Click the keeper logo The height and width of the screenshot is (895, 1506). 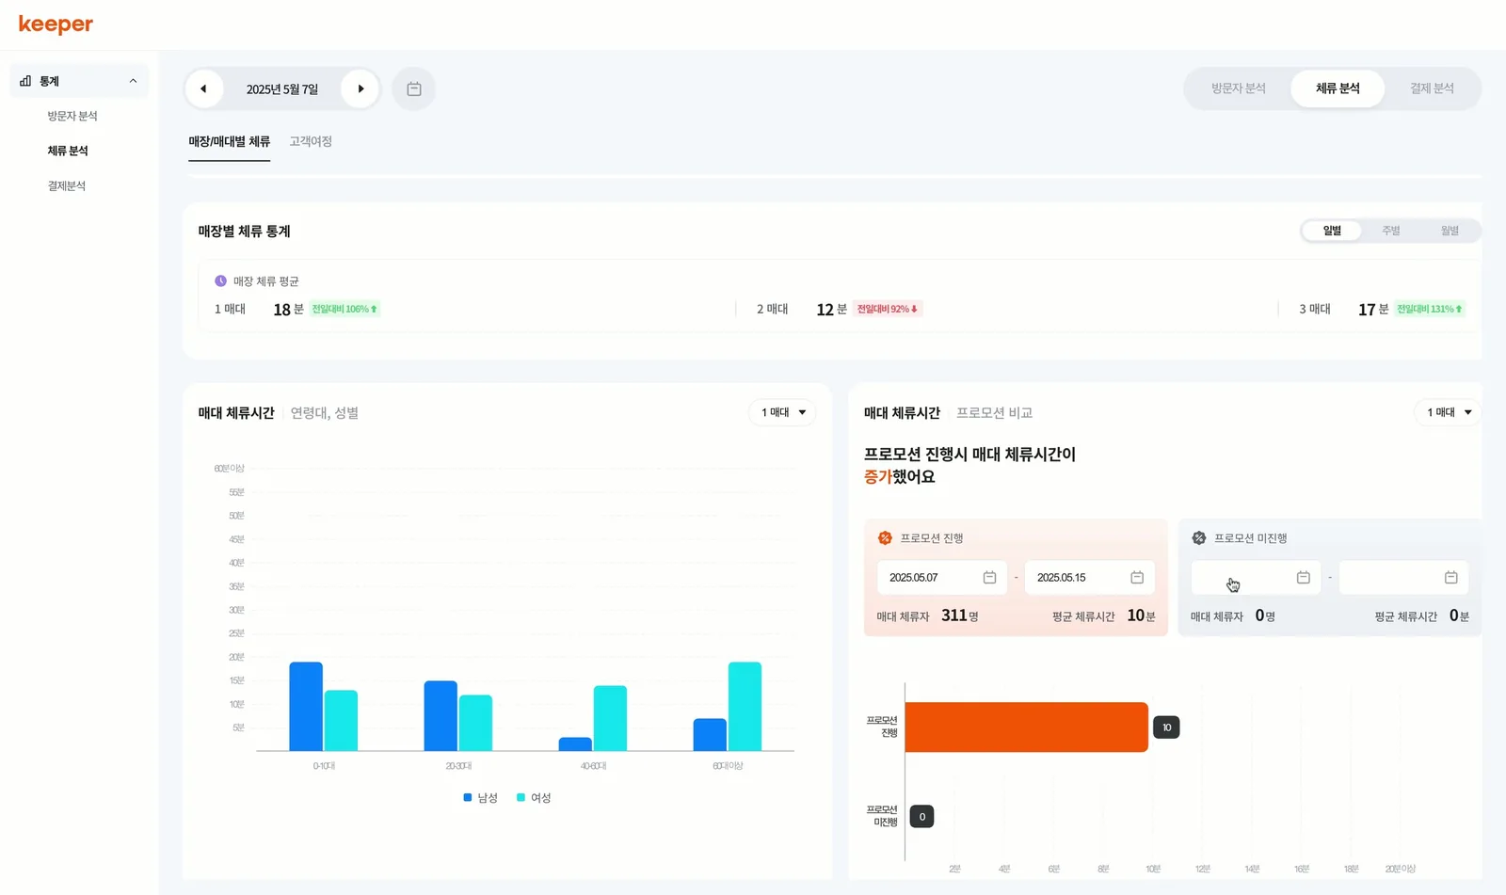(56, 24)
